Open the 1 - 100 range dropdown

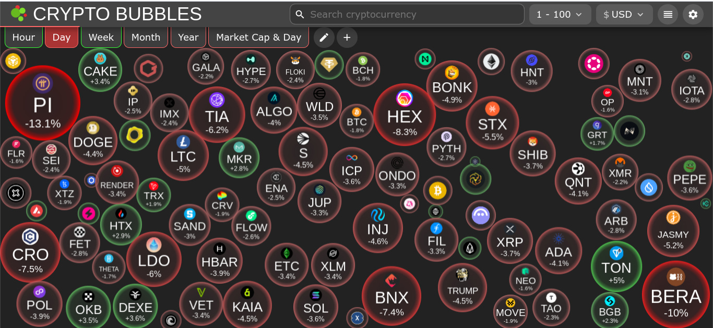tap(560, 15)
